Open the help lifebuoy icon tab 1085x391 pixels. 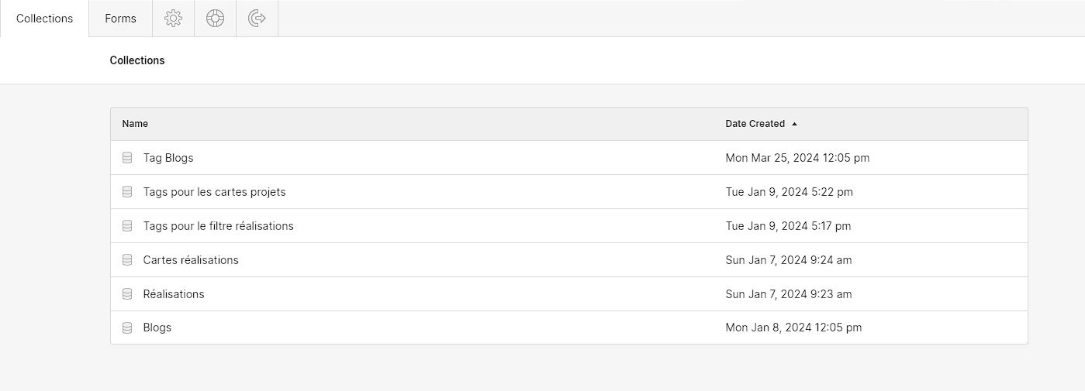coord(215,19)
